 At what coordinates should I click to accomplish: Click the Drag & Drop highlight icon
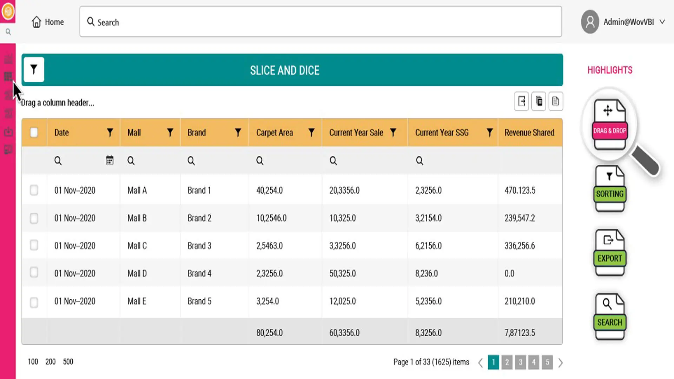tap(610, 125)
